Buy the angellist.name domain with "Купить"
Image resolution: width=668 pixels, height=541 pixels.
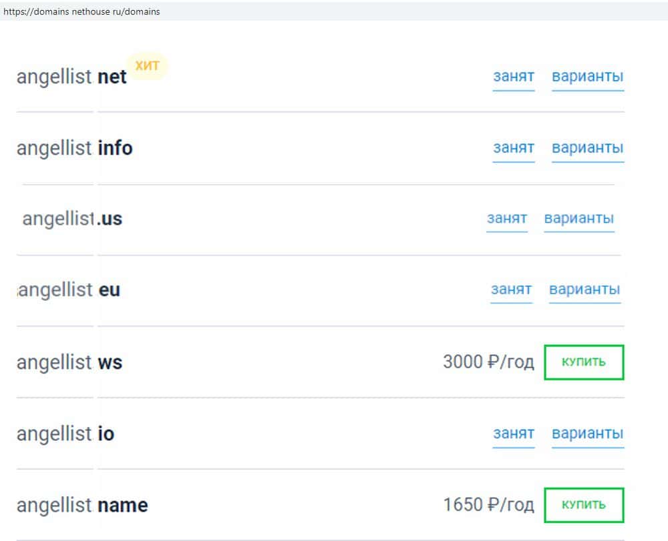point(584,505)
